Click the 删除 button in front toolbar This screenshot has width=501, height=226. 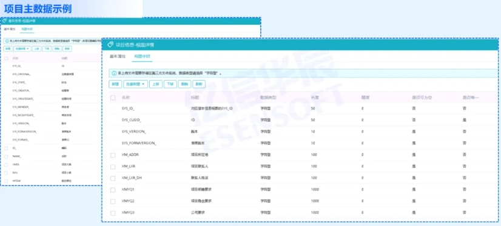pyautogui.click(x=184, y=84)
